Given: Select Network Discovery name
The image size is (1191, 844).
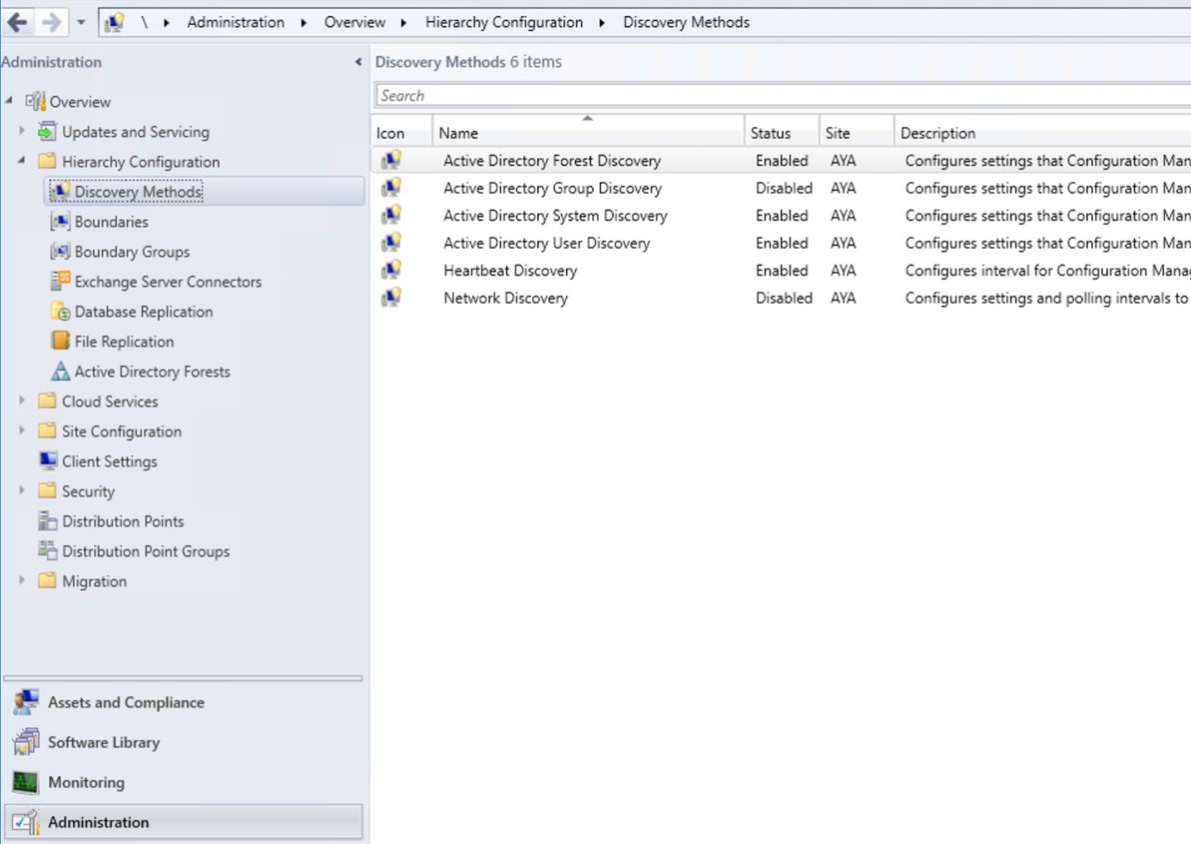Looking at the screenshot, I should pos(505,298).
